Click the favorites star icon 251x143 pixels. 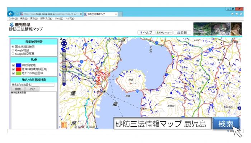click(x=237, y=14)
